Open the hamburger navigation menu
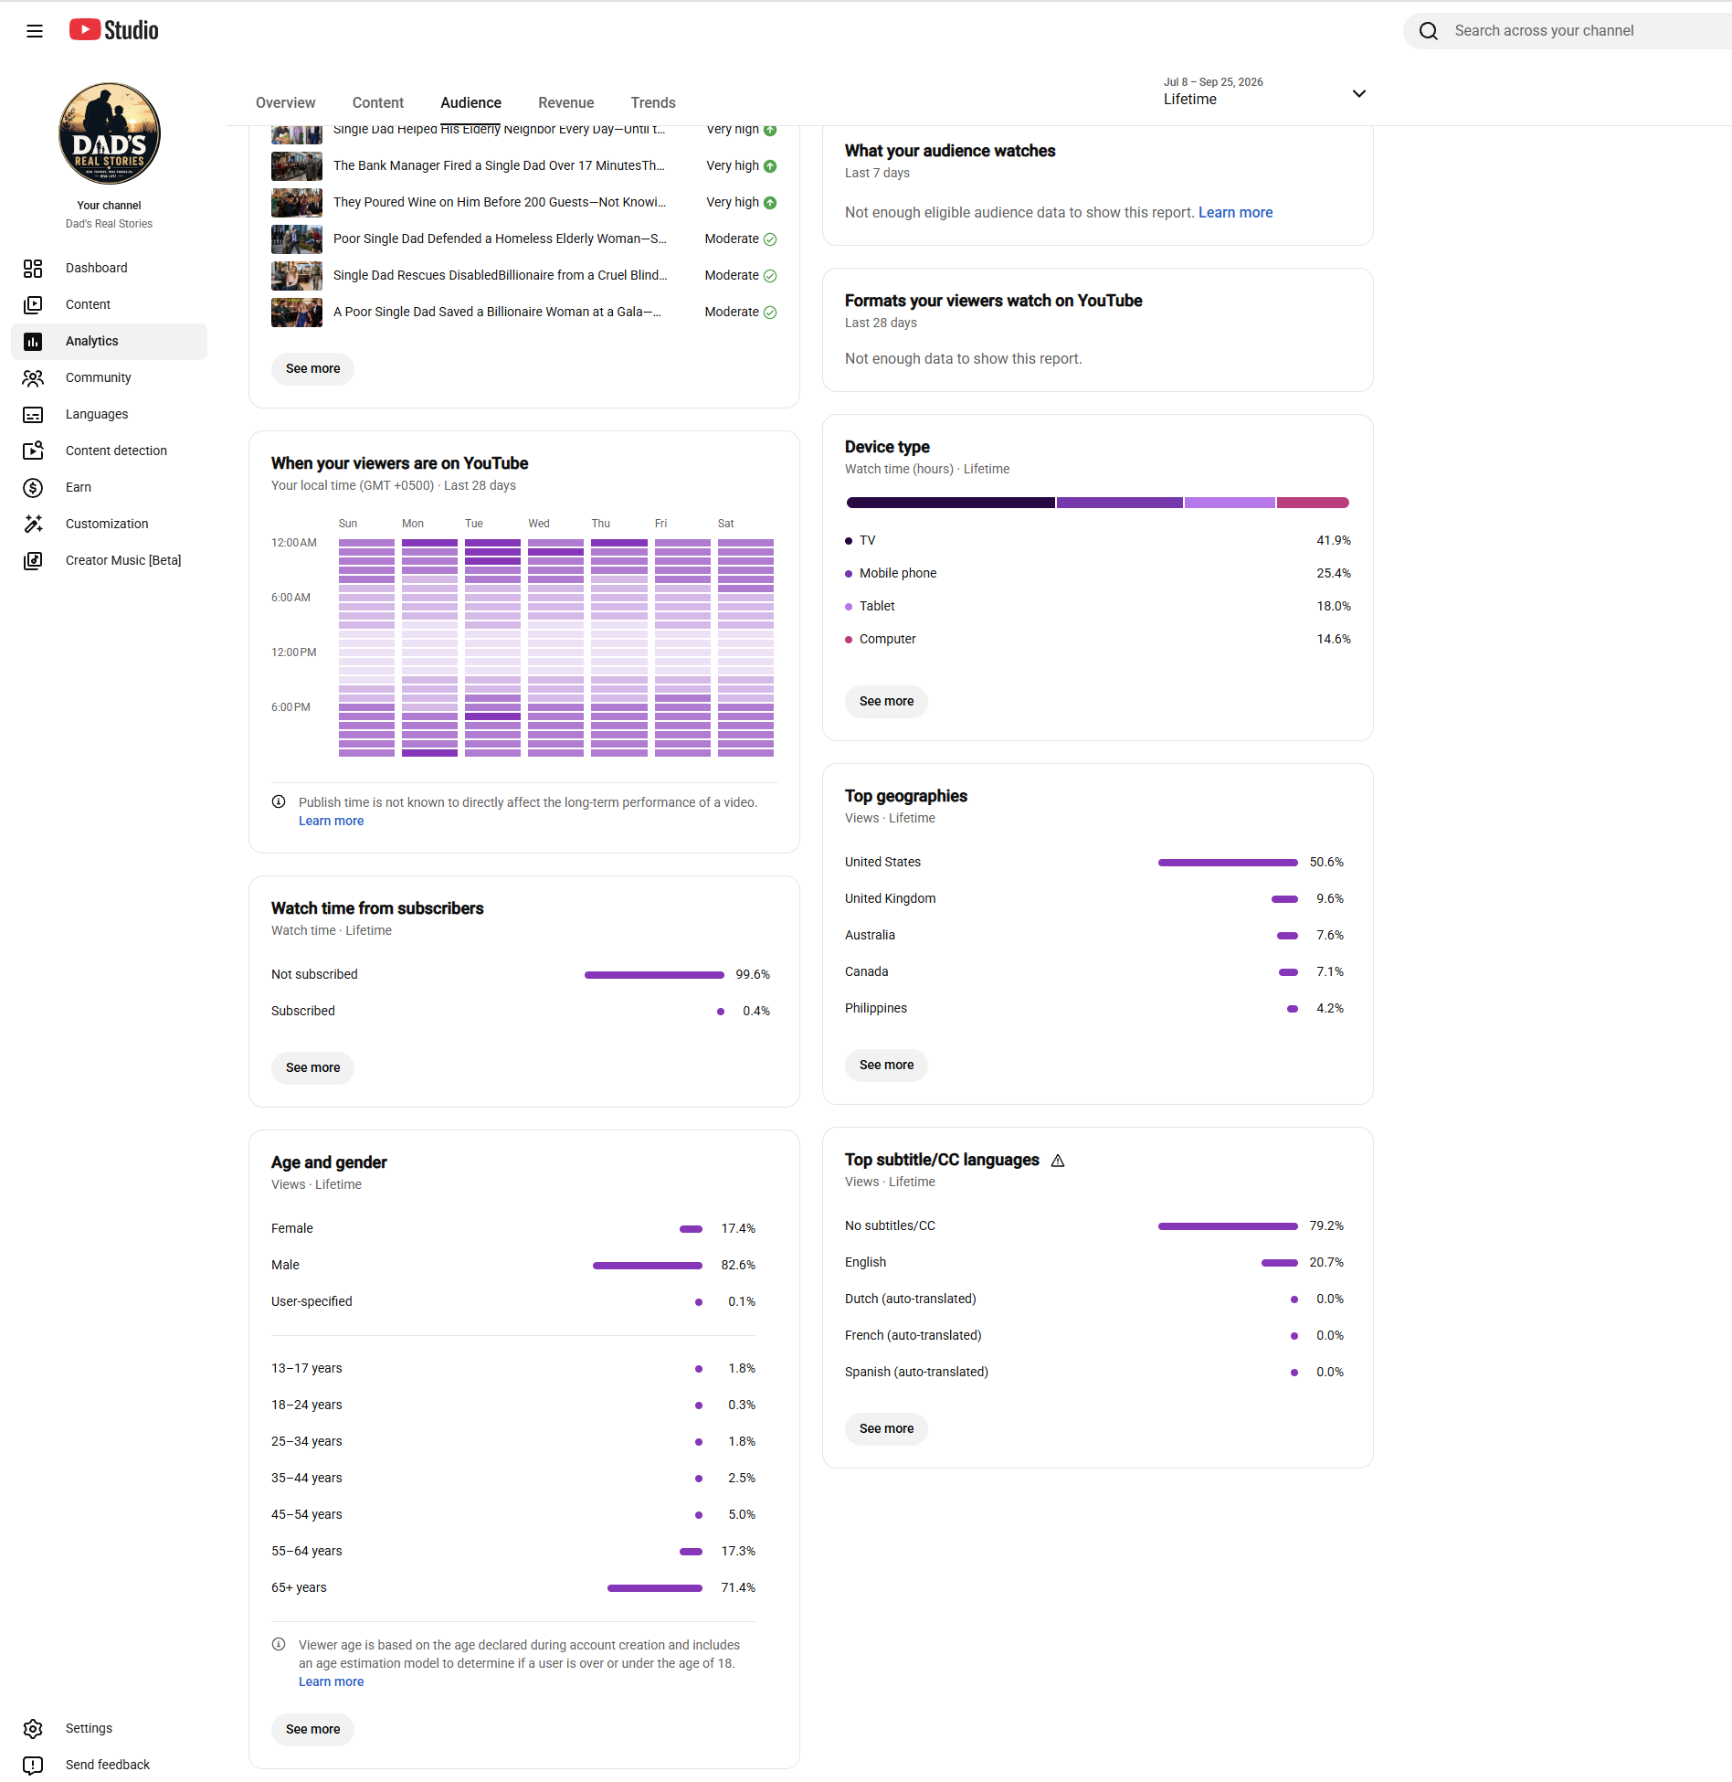This screenshot has height=1782, width=1732. (35, 31)
